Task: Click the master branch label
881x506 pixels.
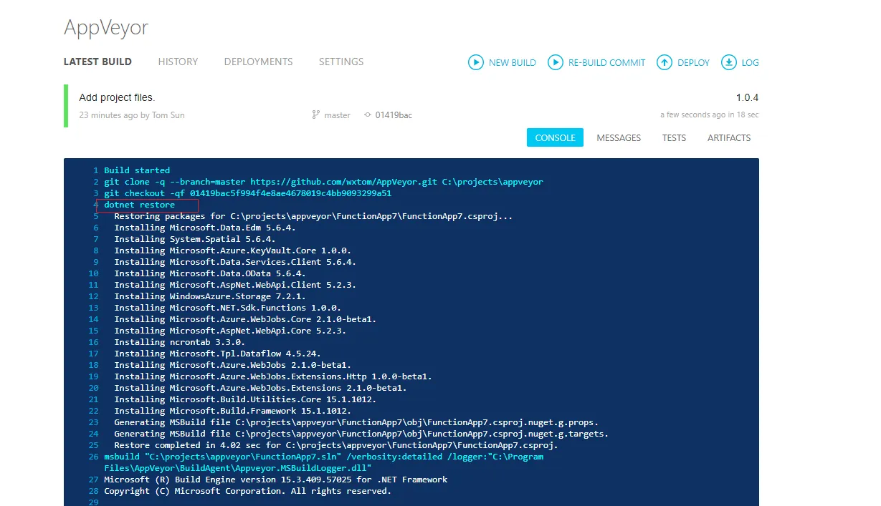Action: [x=338, y=115]
